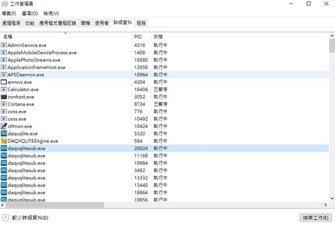Click the conhost.exe console icon
The height and width of the screenshot is (226, 335).
click(4, 97)
